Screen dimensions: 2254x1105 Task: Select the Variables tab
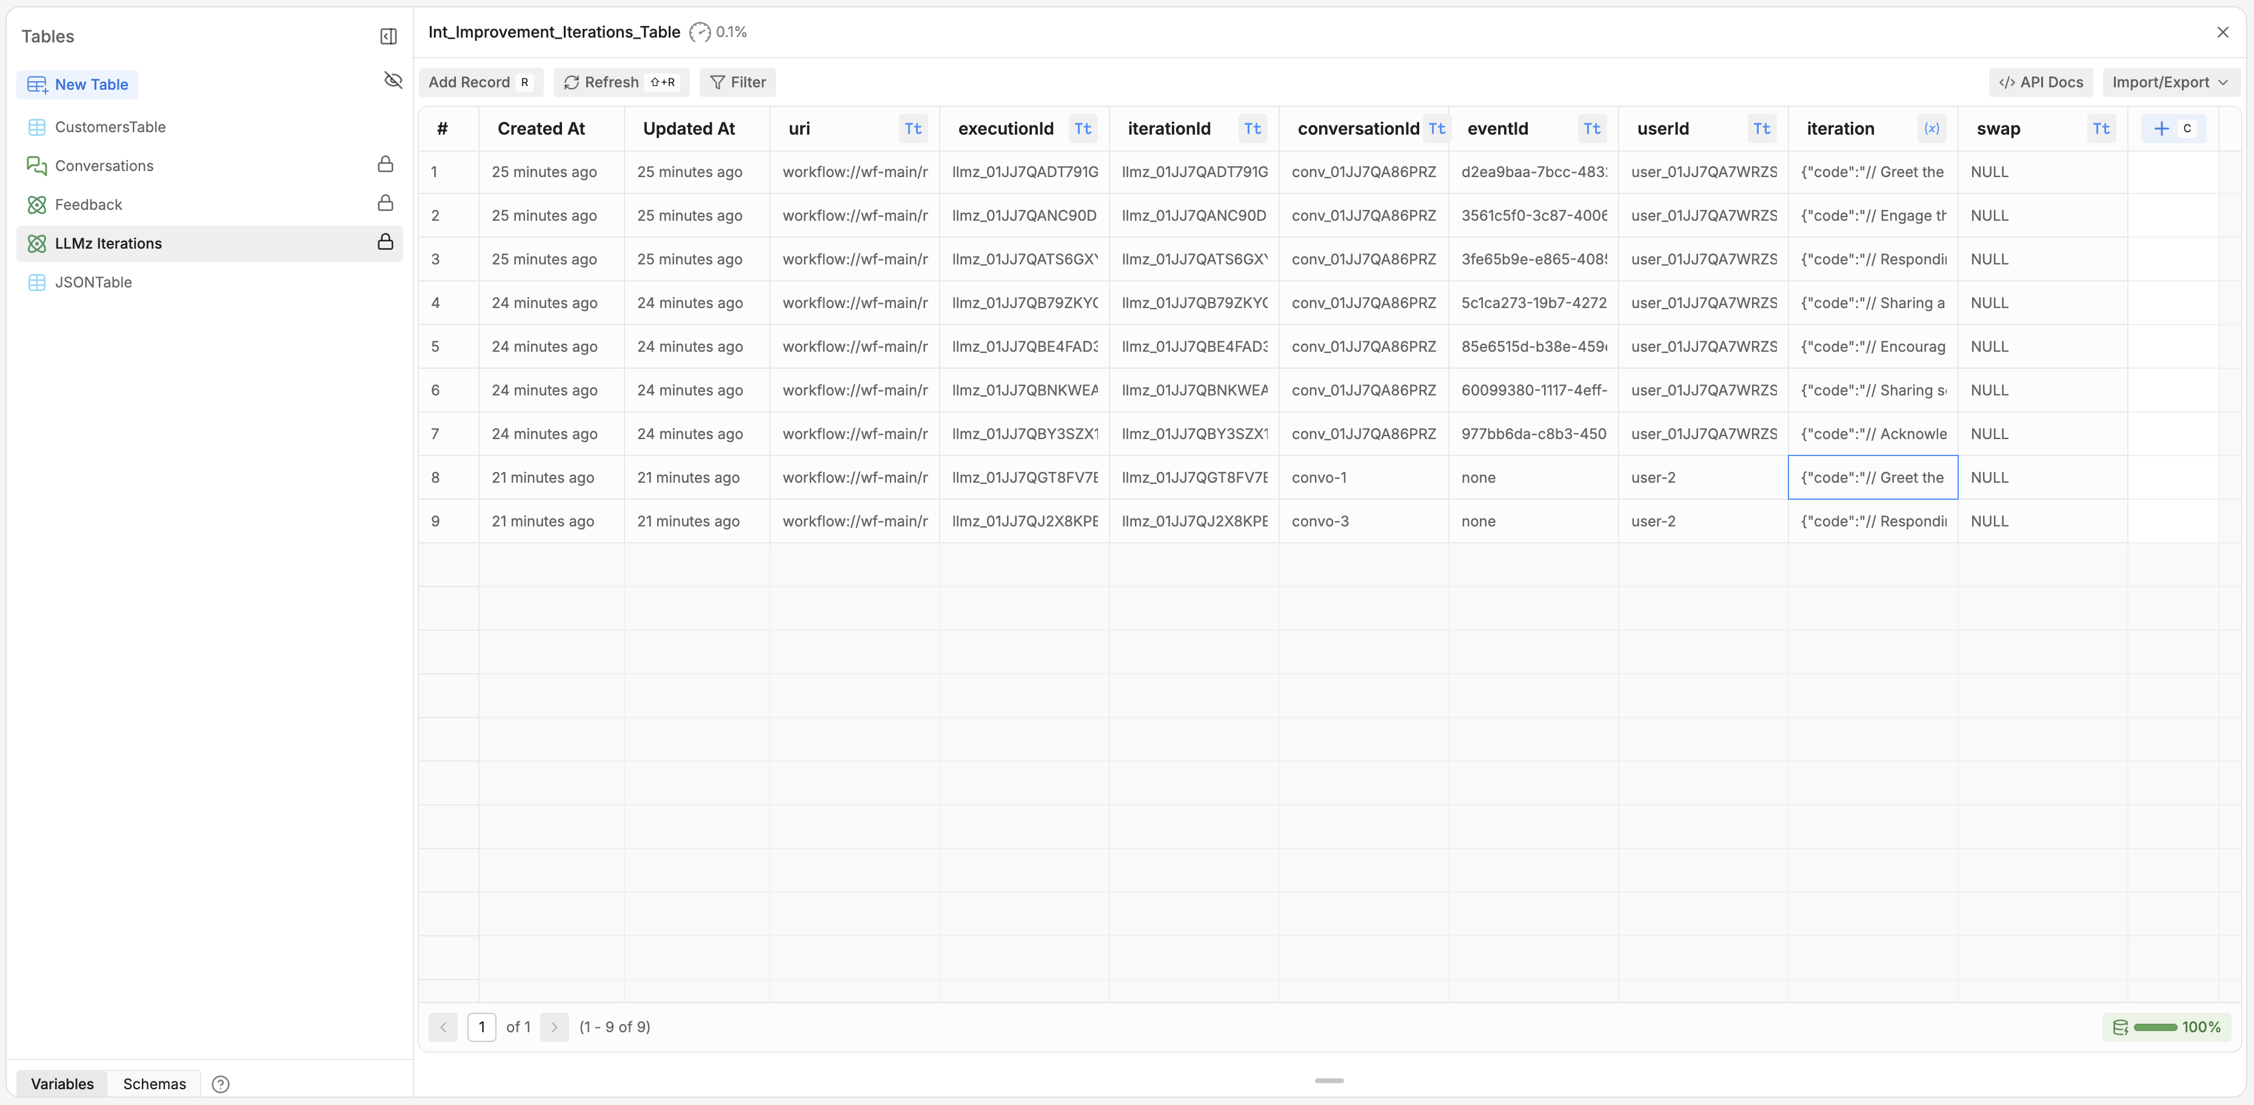(x=62, y=1084)
